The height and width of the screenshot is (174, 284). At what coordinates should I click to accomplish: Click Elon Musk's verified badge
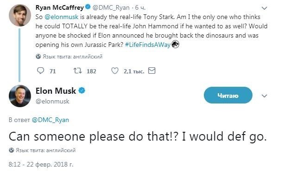click(x=82, y=90)
